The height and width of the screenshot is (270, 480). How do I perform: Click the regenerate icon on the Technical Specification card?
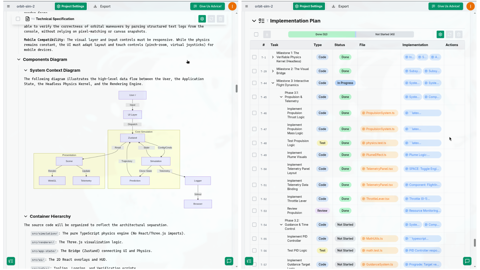(211, 19)
